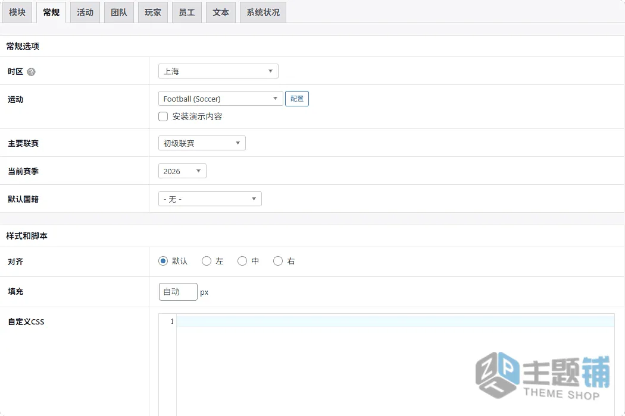Select the 右 alignment radio button

click(x=278, y=261)
